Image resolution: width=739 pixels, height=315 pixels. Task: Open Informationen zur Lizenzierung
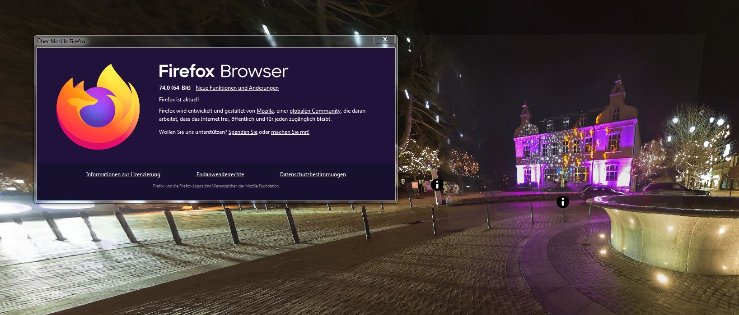[x=123, y=174]
